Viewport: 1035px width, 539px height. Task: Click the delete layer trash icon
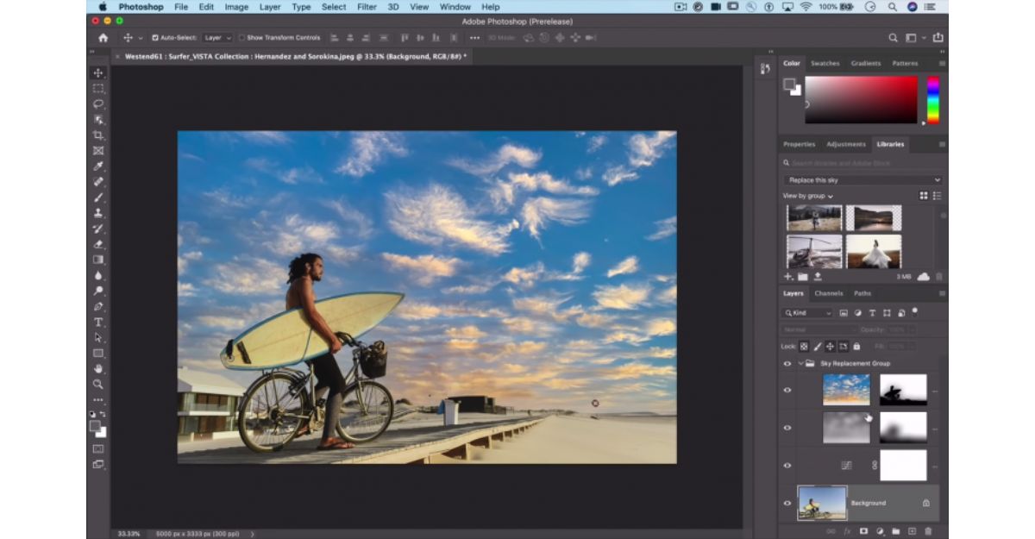coord(928,531)
